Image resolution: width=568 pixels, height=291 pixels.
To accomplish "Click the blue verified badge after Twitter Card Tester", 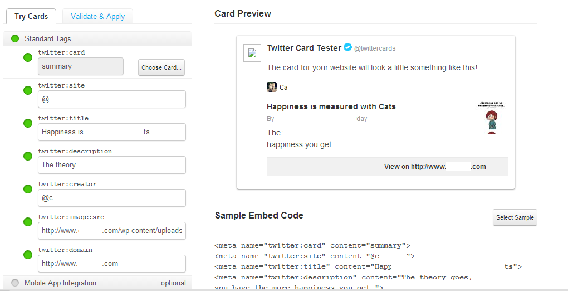I will (x=347, y=47).
